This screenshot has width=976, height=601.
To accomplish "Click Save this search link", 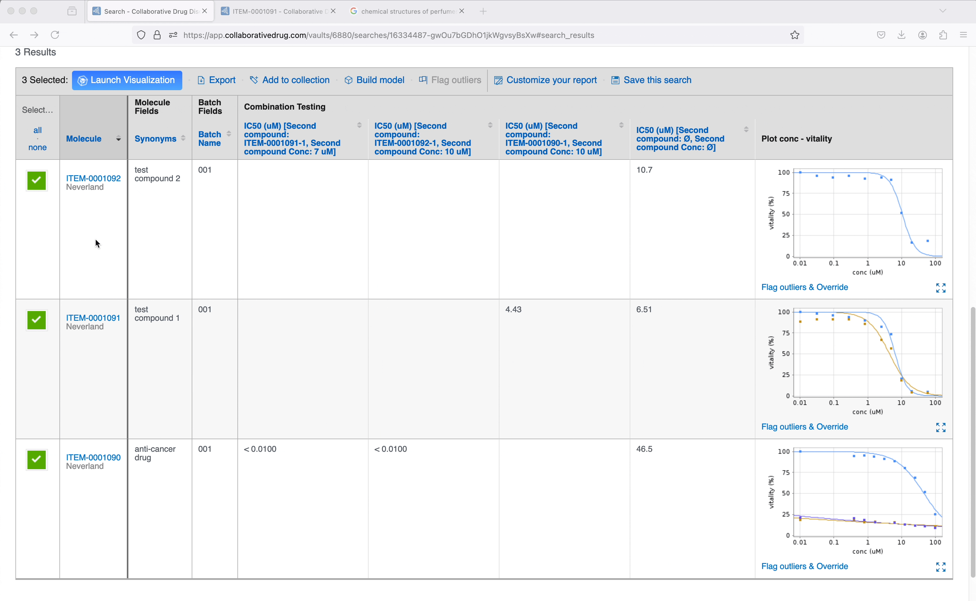I will [x=657, y=80].
